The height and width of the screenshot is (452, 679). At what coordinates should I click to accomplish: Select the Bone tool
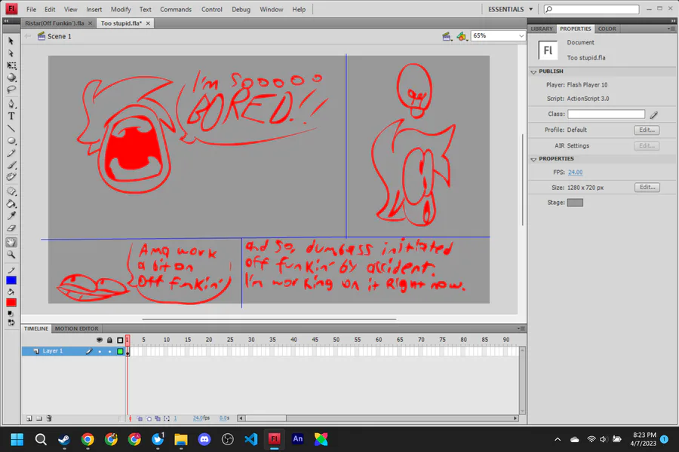click(x=11, y=191)
